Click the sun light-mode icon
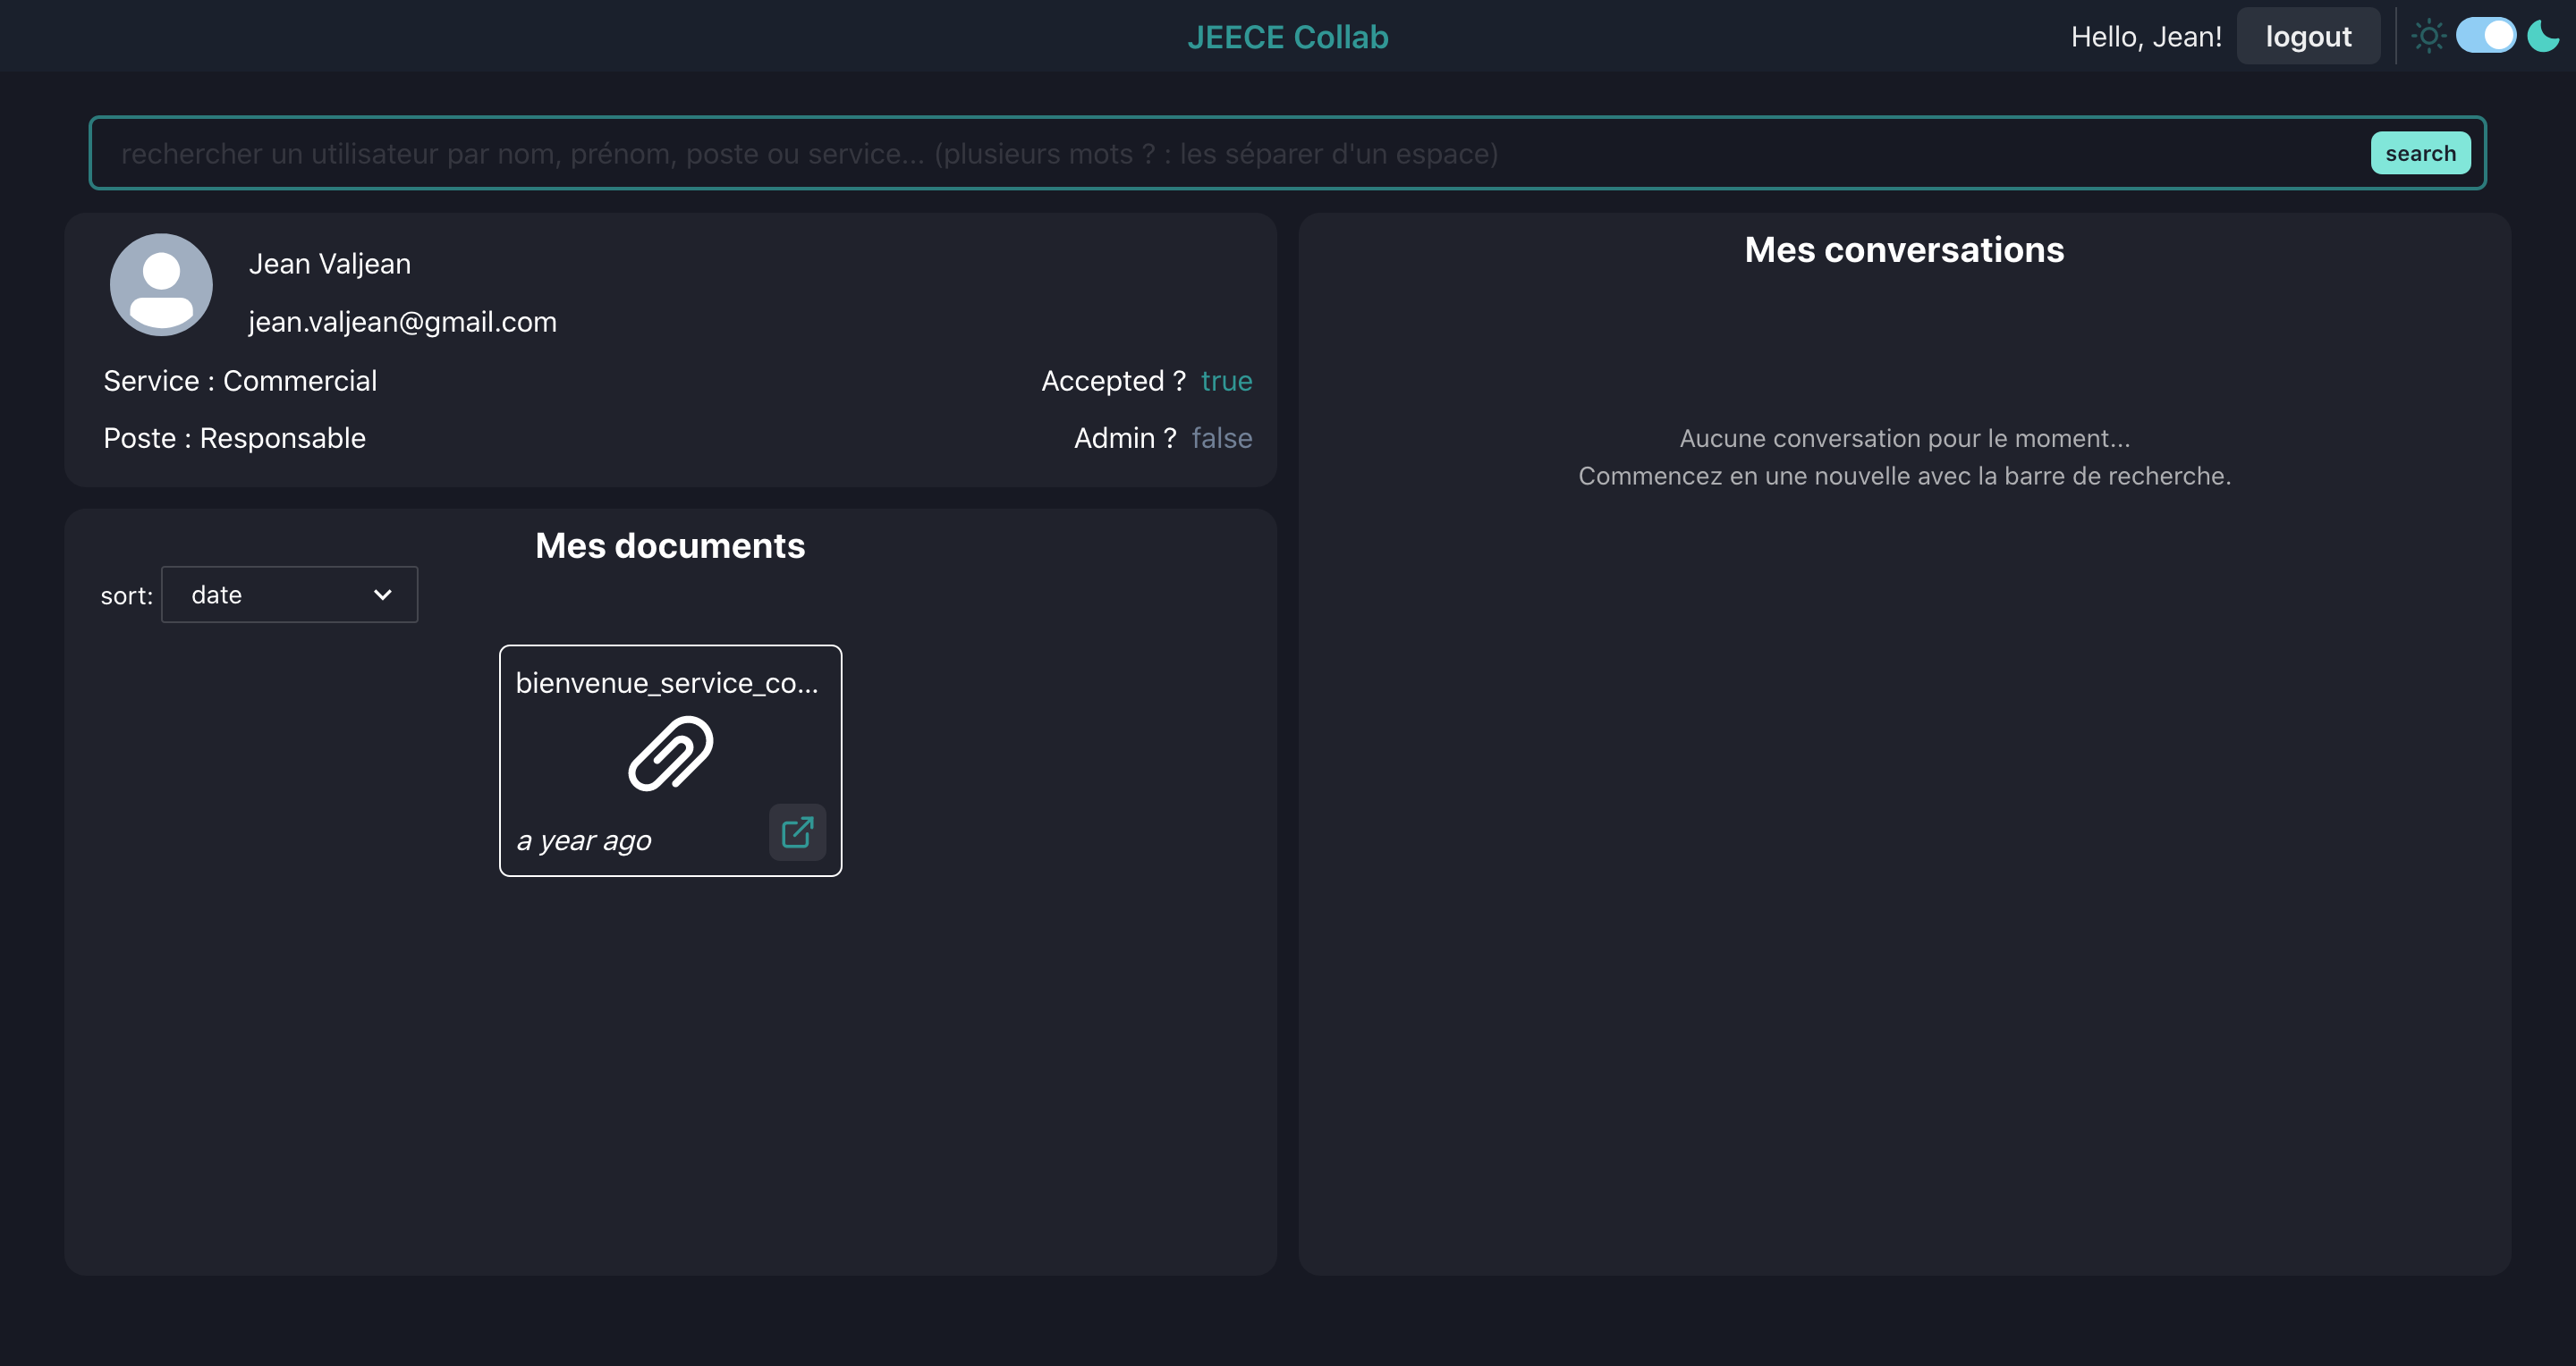 (x=2428, y=37)
